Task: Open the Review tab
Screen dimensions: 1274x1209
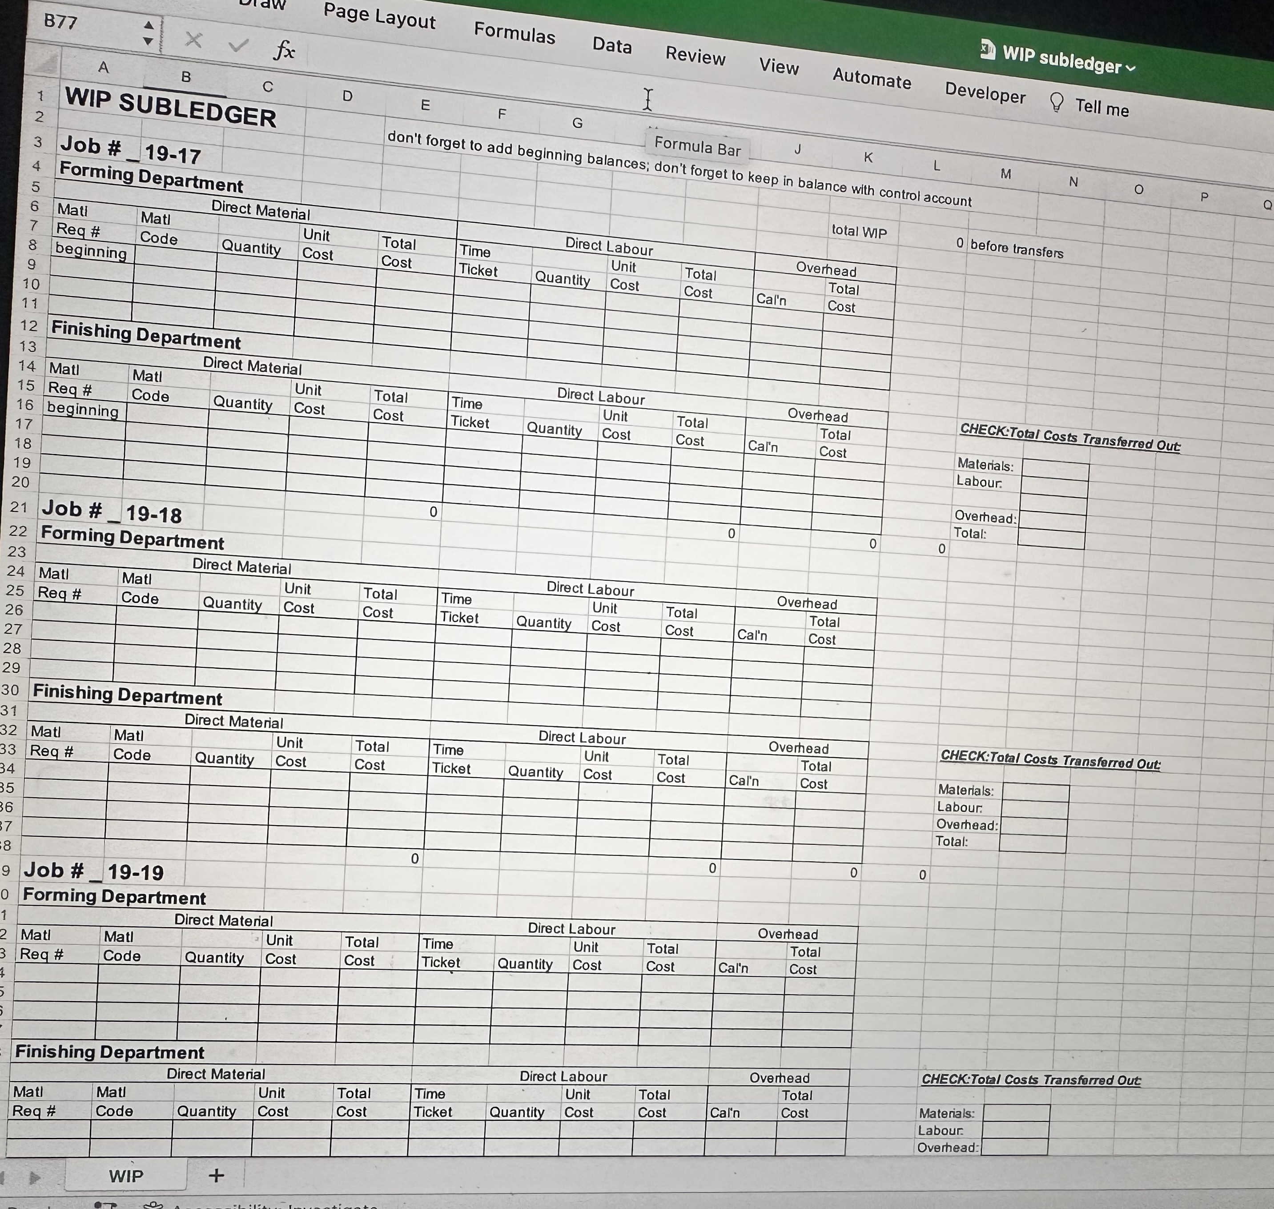Action: 695,56
